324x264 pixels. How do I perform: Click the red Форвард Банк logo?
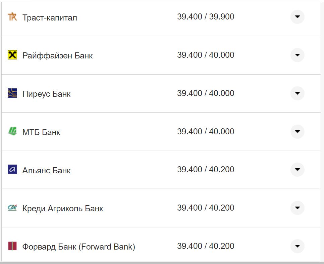(12, 246)
